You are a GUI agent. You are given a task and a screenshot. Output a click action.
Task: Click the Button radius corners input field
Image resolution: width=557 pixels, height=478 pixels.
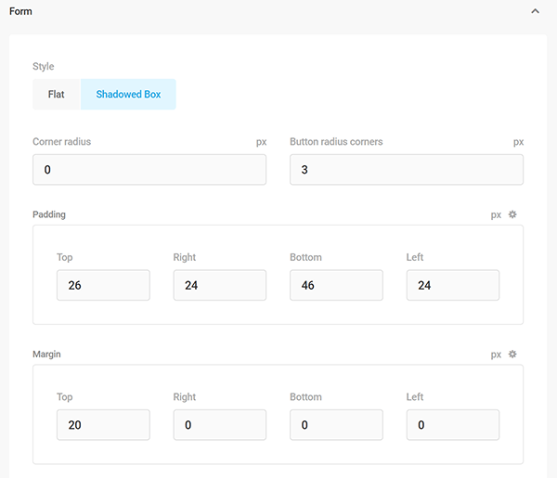407,170
